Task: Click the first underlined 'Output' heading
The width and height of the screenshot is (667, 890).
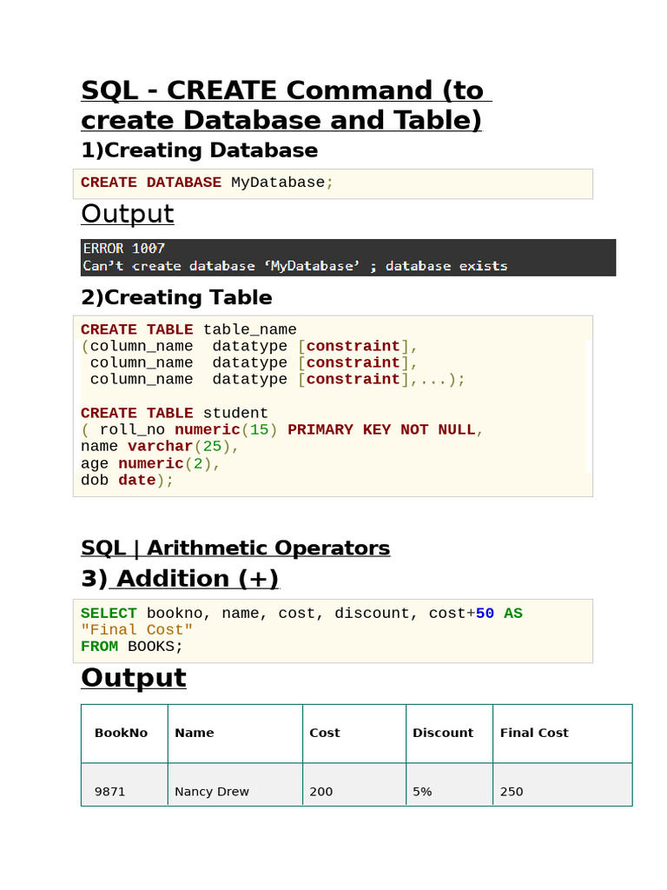Action: pyautogui.click(x=128, y=214)
